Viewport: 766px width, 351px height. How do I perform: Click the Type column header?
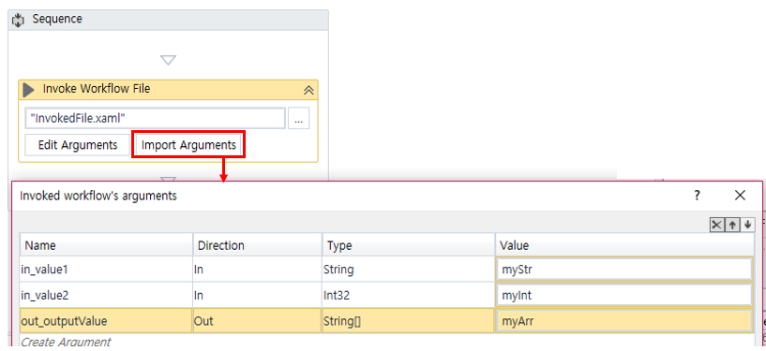[x=409, y=244]
